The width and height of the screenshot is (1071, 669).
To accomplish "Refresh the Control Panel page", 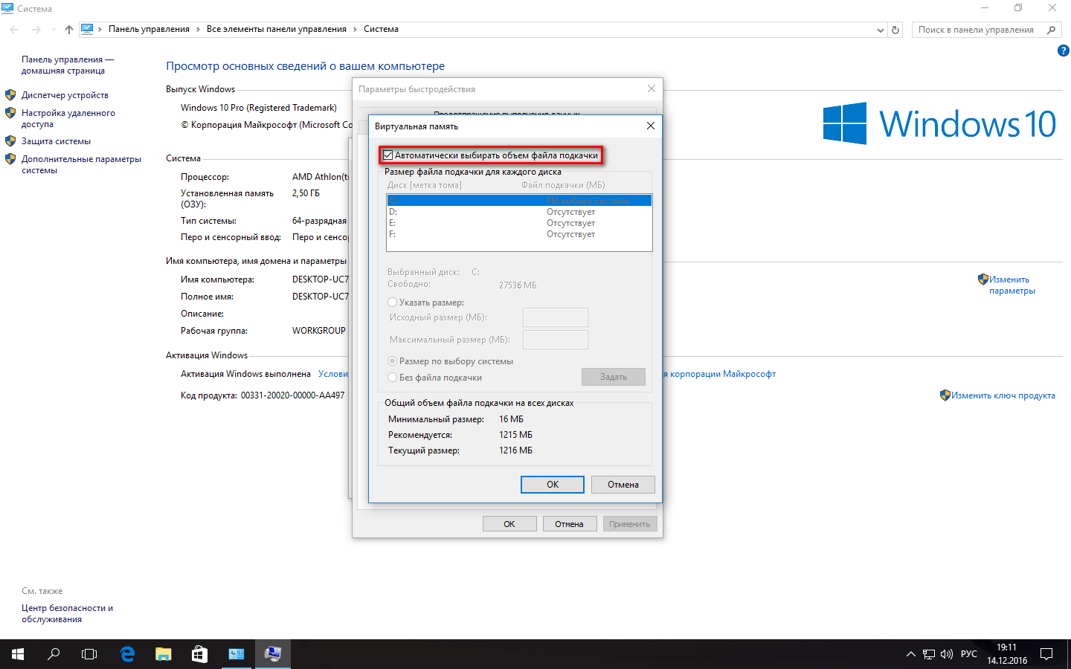I will 895,30.
